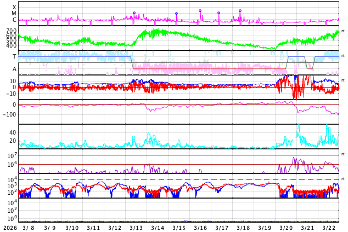348x232 pixels.
Task: Select the A label on the sector panel
Action: coord(14,69)
